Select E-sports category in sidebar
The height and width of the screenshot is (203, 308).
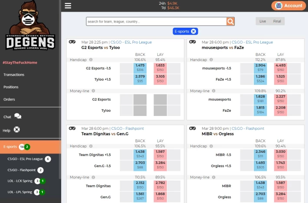30,147
